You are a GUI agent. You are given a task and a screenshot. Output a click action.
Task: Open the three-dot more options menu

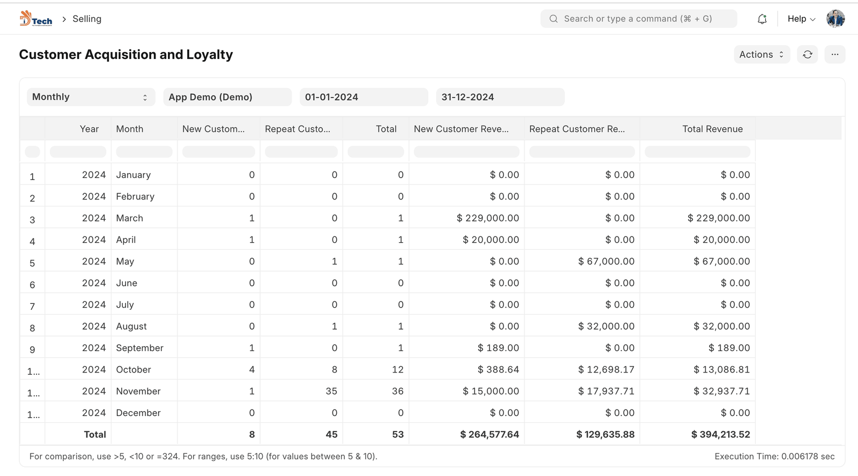834,54
